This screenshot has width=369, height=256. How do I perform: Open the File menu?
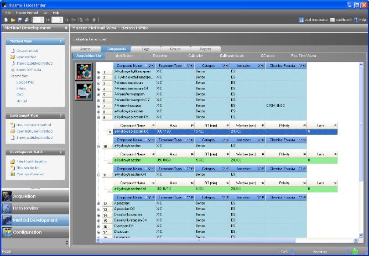click(x=8, y=13)
